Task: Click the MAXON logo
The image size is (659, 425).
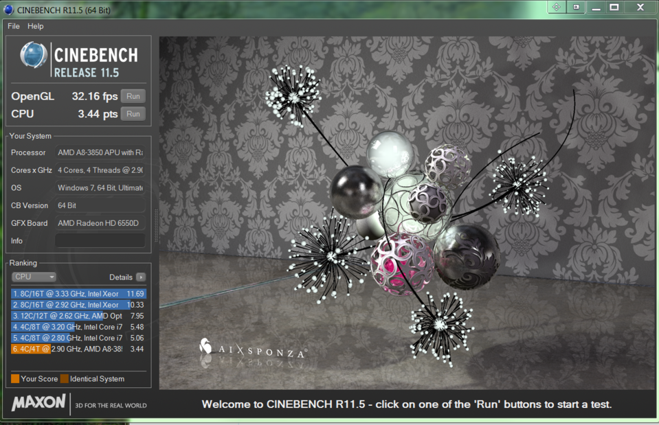Action: [x=38, y=403]
